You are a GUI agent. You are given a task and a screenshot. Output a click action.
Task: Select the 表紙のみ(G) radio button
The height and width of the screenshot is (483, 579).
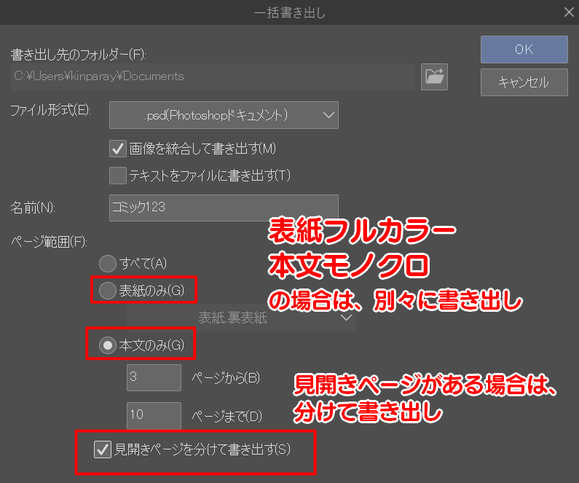coord(108,290)
